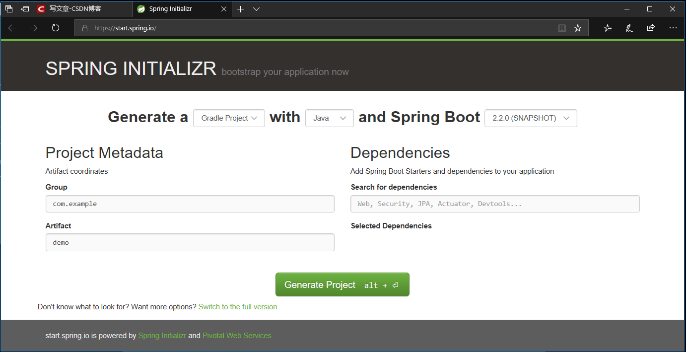Maximize the browser window
The height and width of the screenshot is (352, 686).
coord(650,9)
